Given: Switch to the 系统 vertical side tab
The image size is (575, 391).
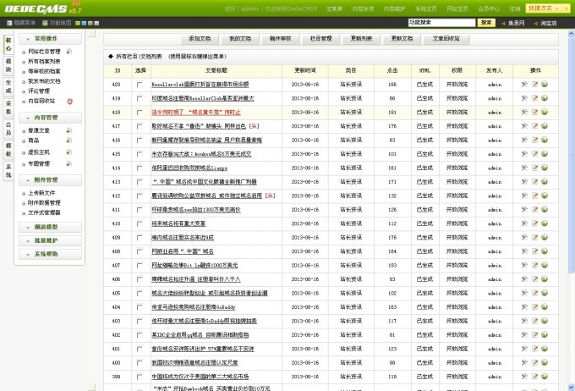Looking at the screenshot, I should pyautogui.click(x=8, y=171).
